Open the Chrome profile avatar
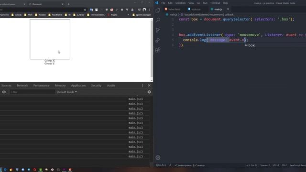 point(144,10)
